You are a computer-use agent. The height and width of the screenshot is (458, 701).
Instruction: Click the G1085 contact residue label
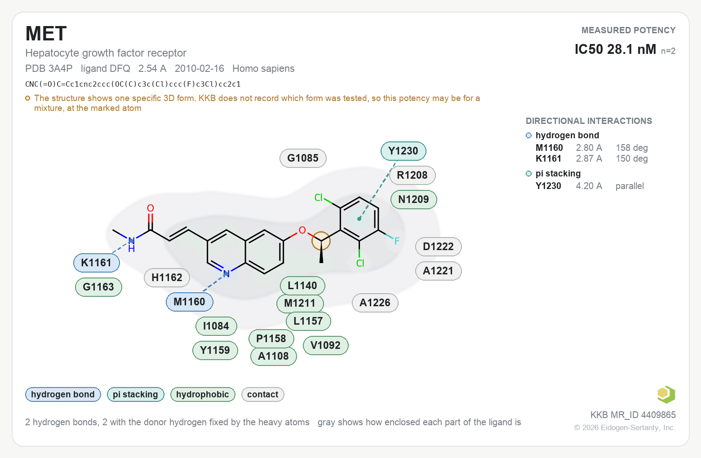coord(303,158)
